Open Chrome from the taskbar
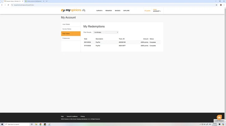This screenshot has width=226, height=126. [40, 124]
